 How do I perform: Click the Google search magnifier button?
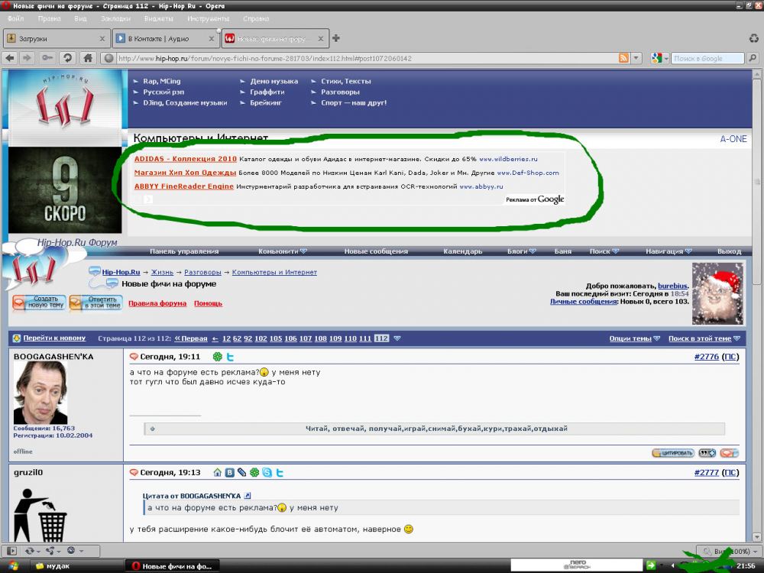753,58
